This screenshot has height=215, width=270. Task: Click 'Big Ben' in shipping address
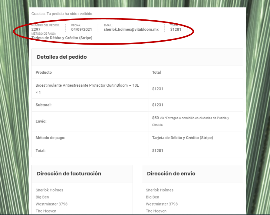click(152, 197)
